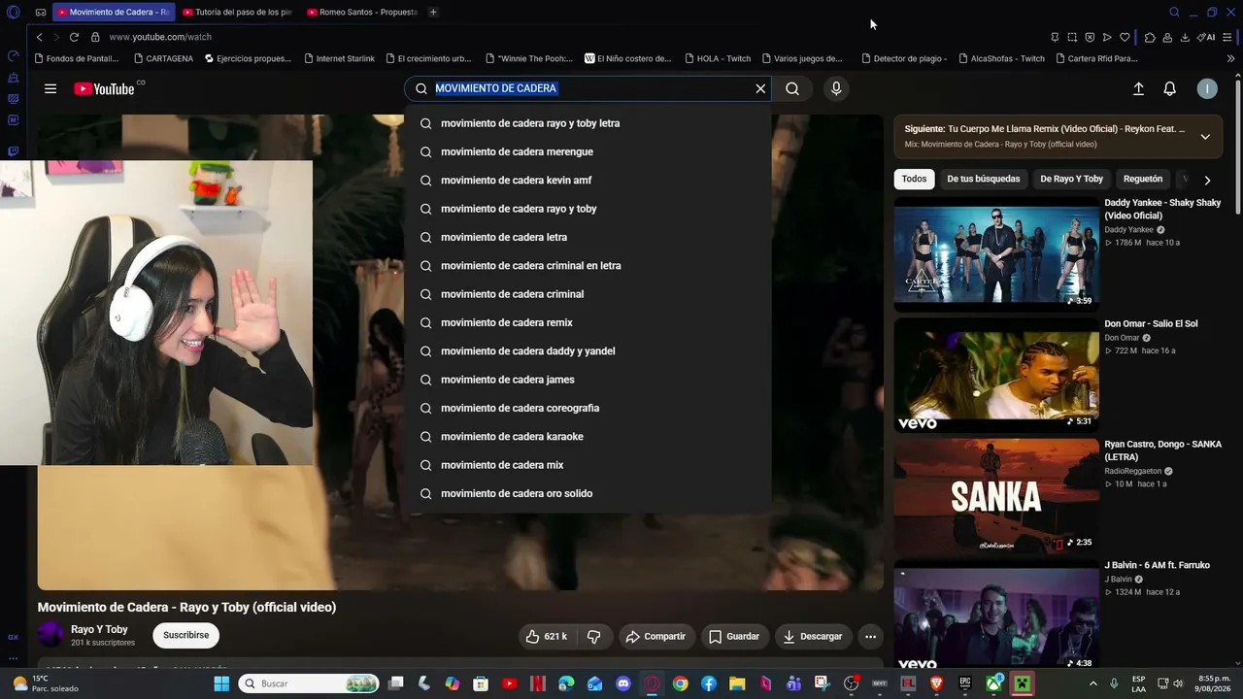Subscribe to Rayo Y Toby with Suscribirse
The height and width of the screenshot is (699, 1243).
pos(185,635)
